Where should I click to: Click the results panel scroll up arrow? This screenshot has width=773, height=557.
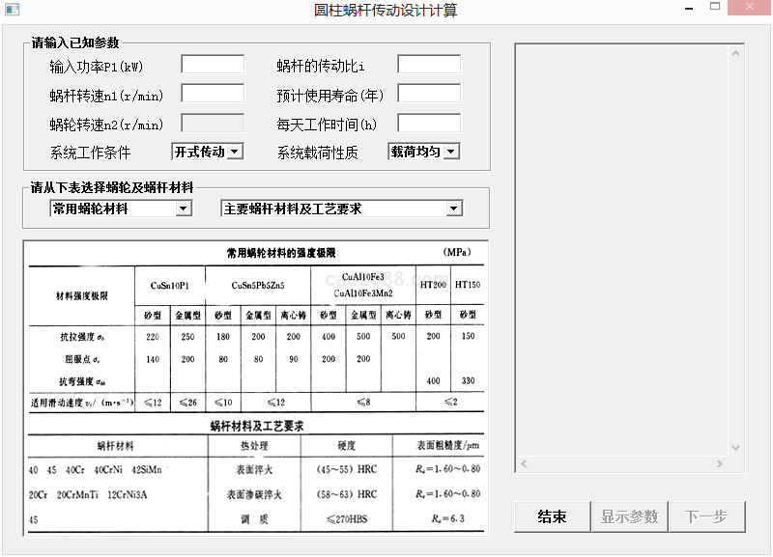click(737, 52)
